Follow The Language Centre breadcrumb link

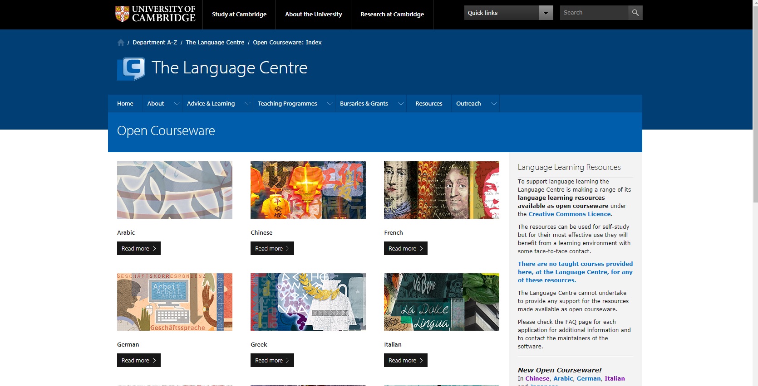click(215, 43)
